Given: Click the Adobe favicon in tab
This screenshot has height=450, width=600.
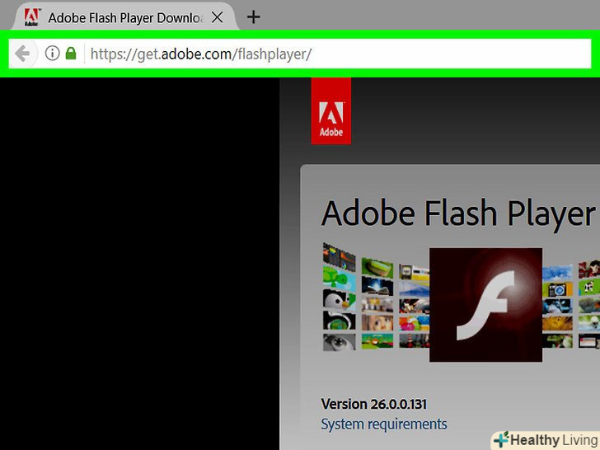Looking at the screenshot, I should (x=31, y=17).
